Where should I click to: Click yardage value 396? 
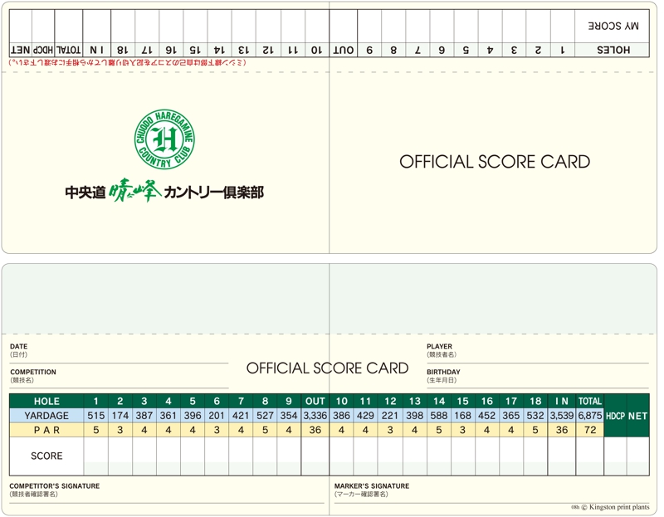[193, 416]
